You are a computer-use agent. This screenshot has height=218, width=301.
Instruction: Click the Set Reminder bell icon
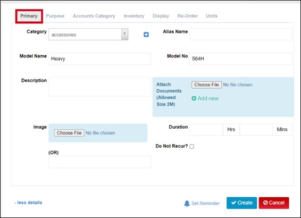pyautogui.click(x=187, y=204)
